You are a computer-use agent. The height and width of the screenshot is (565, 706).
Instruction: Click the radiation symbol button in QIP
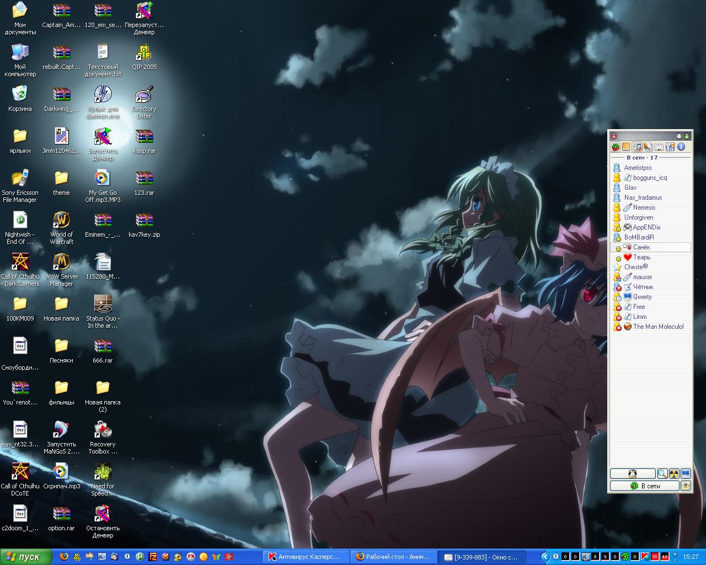click(x=674, y=473)
